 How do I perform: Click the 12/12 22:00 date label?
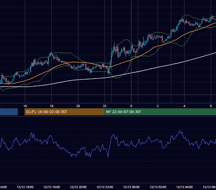click(105, 187)
